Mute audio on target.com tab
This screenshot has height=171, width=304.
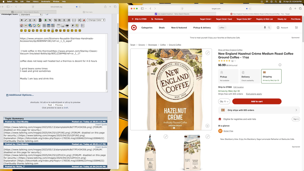[x=247, y=8]
